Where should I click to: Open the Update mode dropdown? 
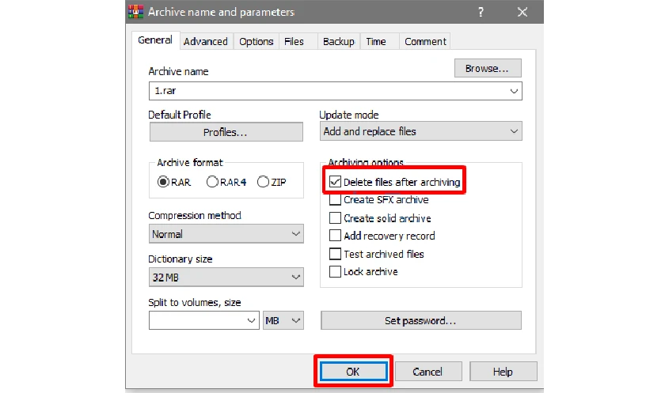[x=420, y=131]
